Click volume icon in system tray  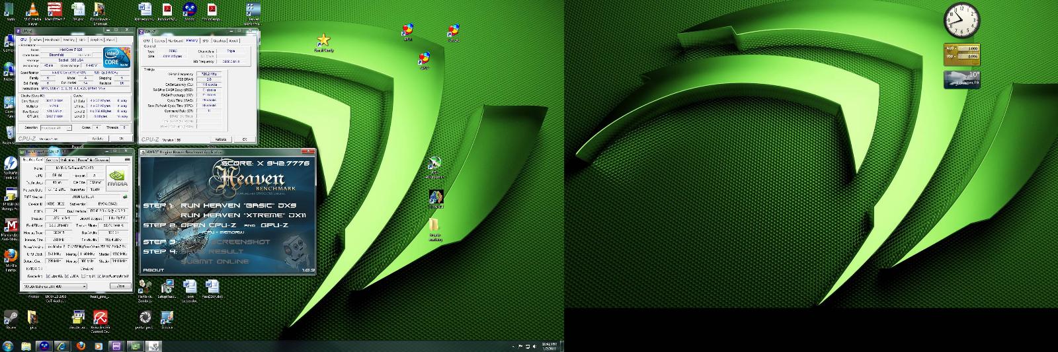point(535,346)
